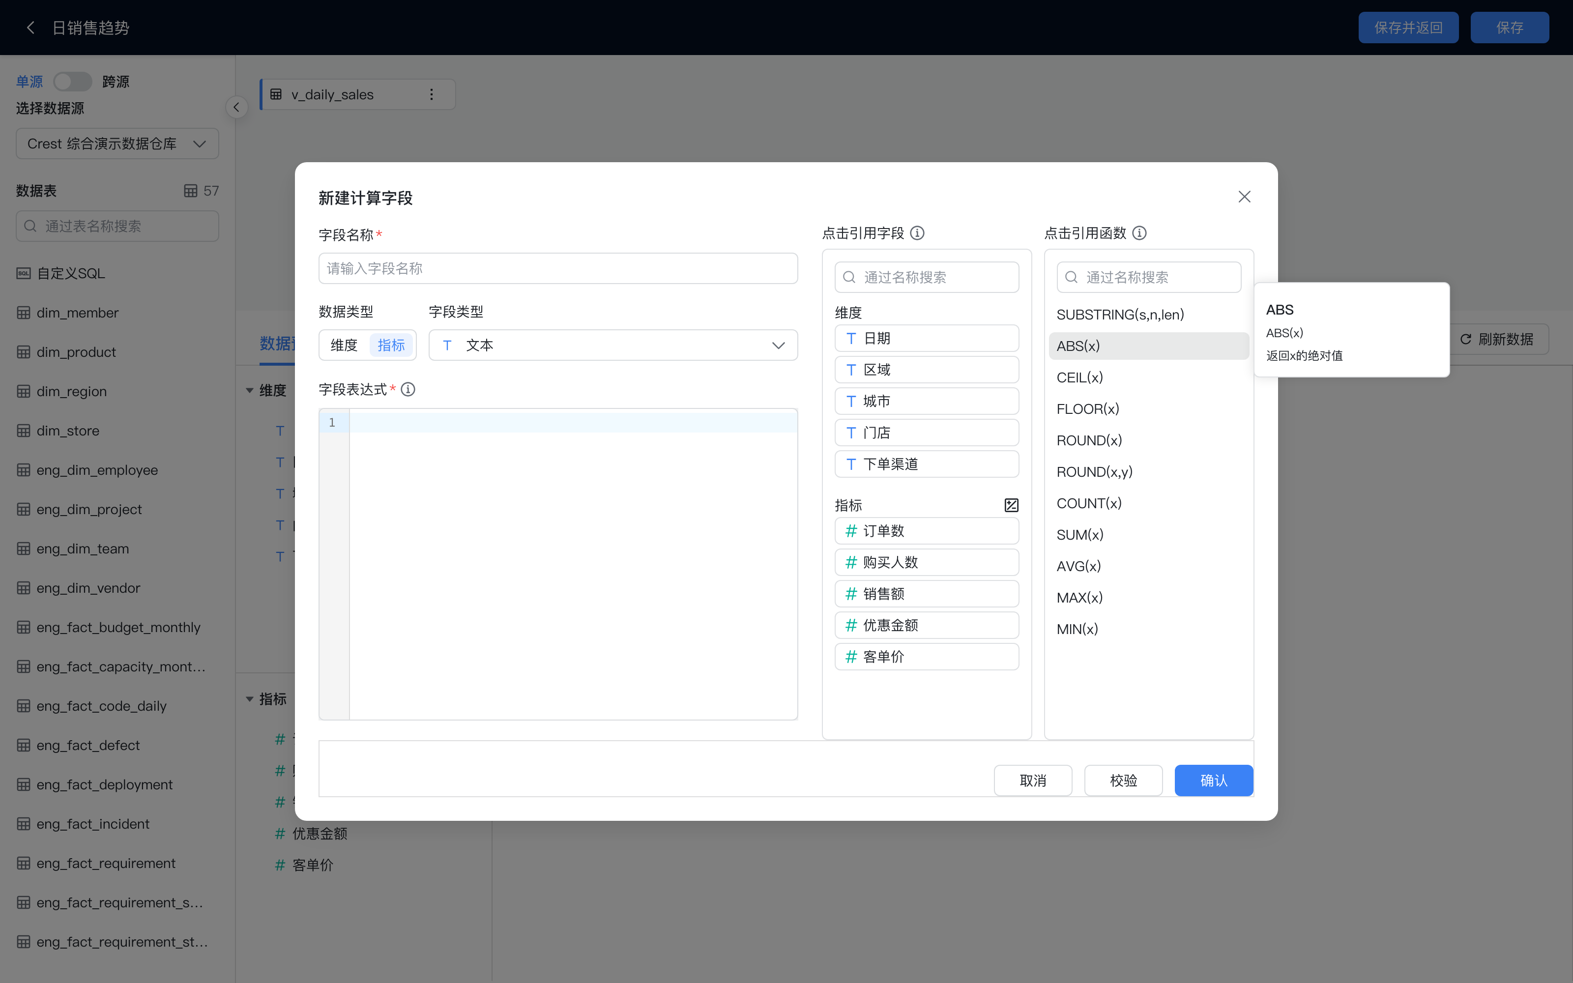This screenshot has width=1573, height=983.
Task: Insert the AVG(x) function
Action: 1149,566
